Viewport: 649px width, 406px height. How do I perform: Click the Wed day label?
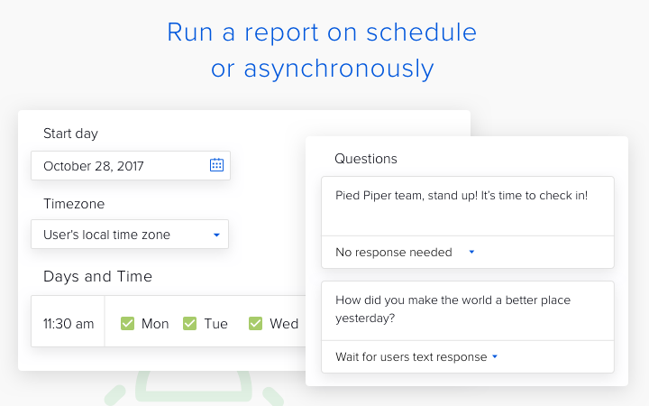[284, 324]
